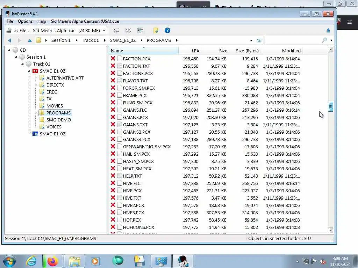Sort by the Modified column header
The height and width of the screenshot is (268, 358).
coord(282,51)
